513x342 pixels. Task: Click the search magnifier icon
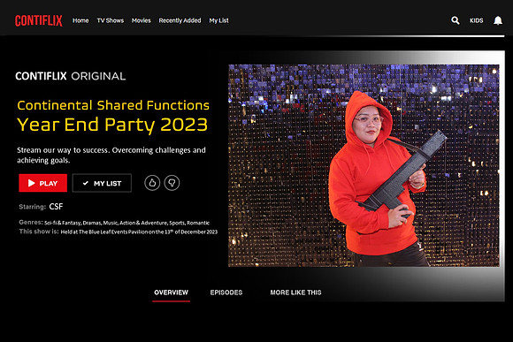(456, 20)
